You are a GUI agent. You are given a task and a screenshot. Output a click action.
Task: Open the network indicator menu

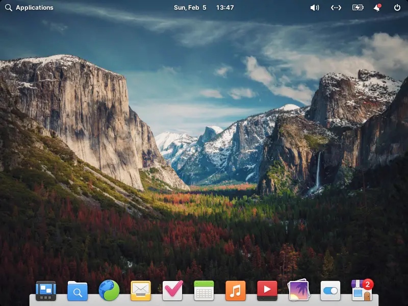[335, 8]
